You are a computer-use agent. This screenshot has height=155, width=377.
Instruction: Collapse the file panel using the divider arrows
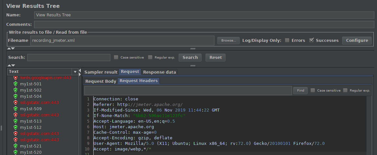pyautogui.click(x=11, y=48)
